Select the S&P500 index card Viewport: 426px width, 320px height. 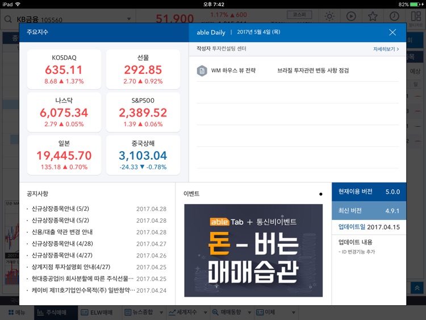point(143,112)
